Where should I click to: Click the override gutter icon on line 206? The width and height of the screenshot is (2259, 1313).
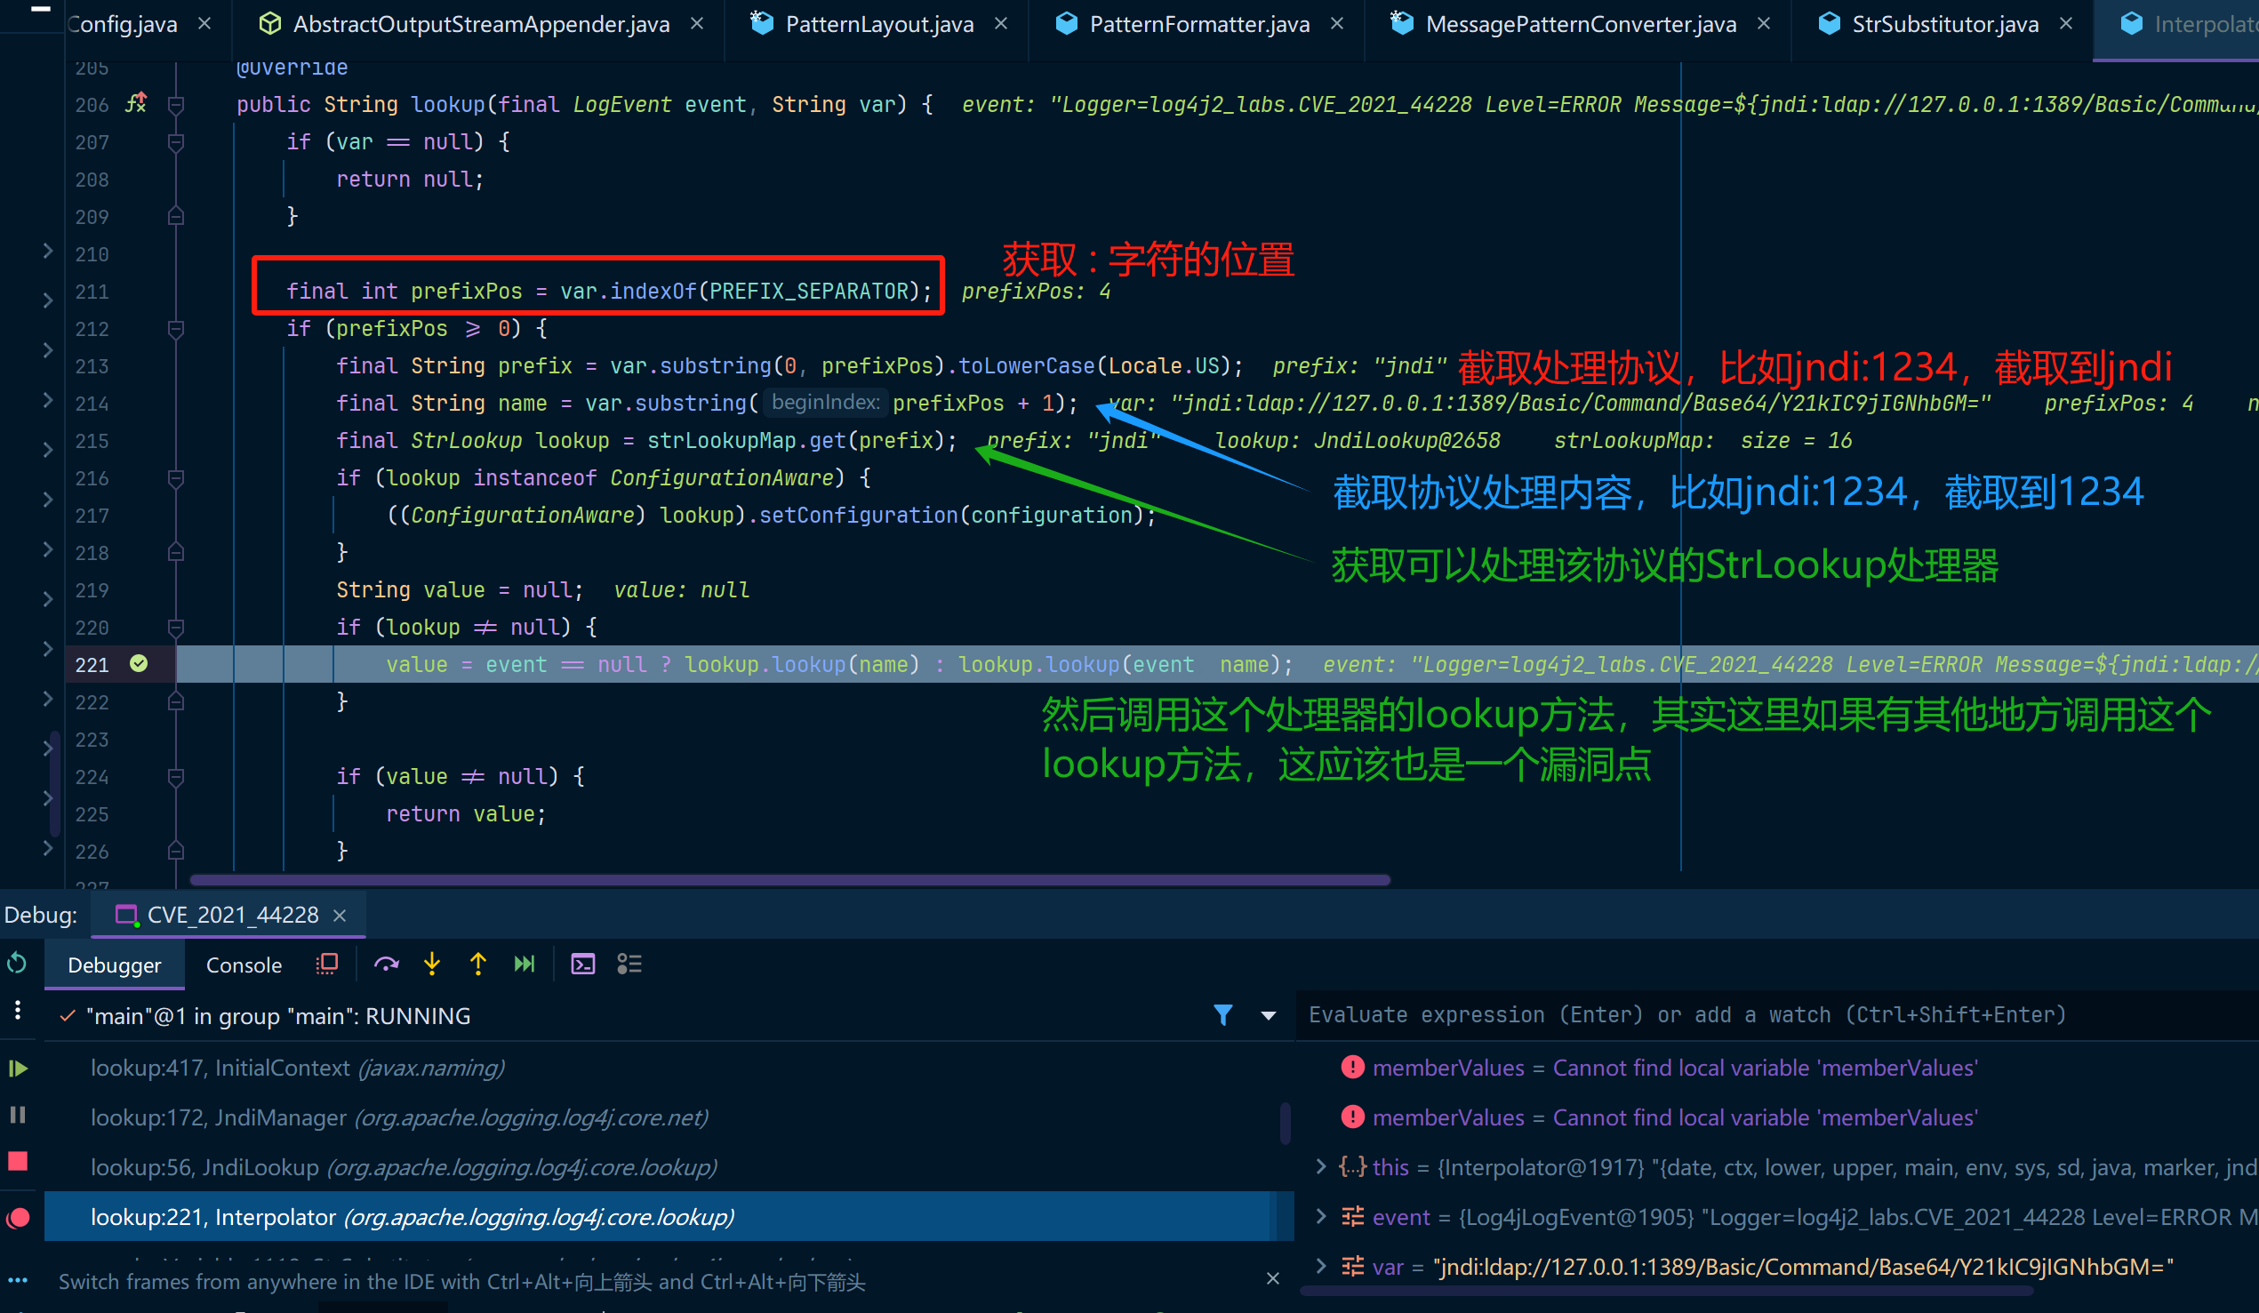(x=136, y=104)
